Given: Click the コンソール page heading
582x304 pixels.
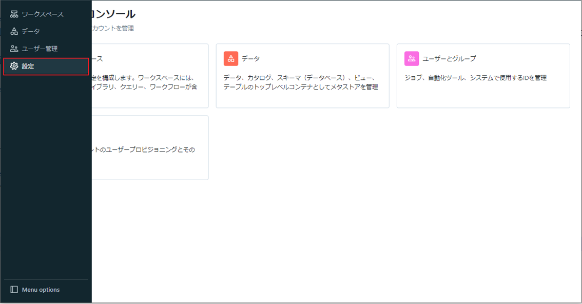Looking at the screenshot, I should tap(113, 14).
